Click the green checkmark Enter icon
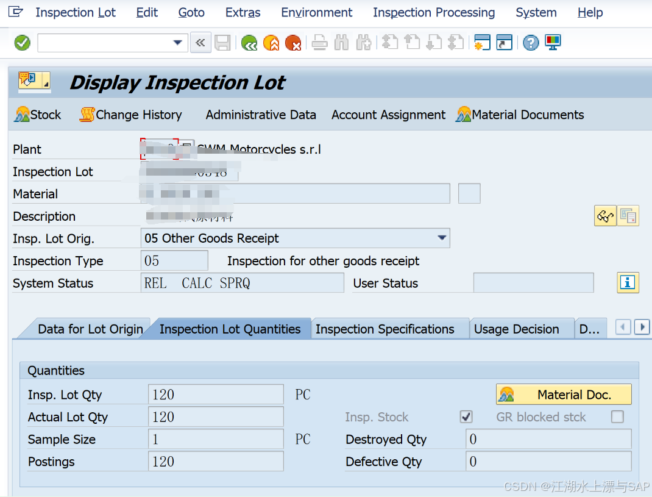Screen dimensions: 652x497 23,43
